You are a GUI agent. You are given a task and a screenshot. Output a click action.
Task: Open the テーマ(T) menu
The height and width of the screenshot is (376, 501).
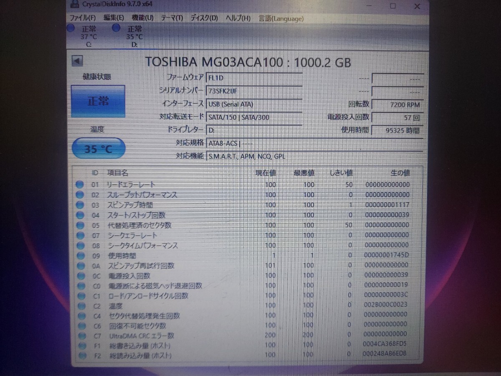point(172,18)
